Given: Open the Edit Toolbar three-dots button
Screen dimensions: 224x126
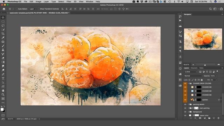Looking at the screenshot, I should (3, 103).
